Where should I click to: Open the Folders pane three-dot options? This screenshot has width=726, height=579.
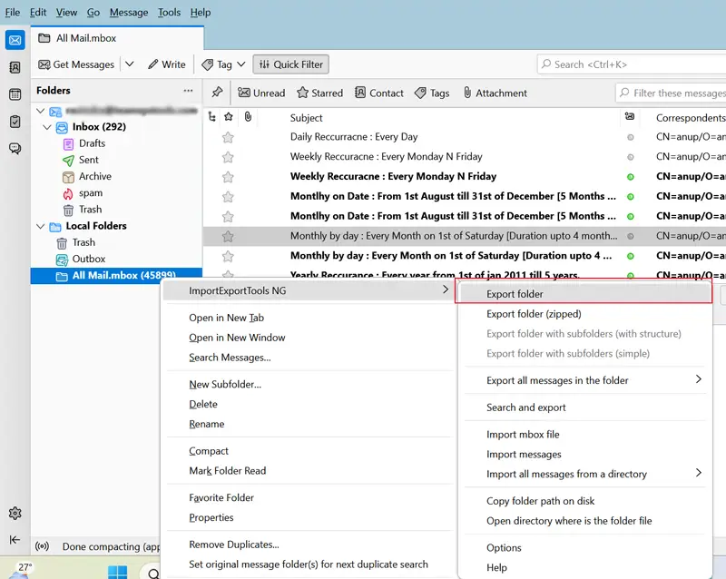click(x=188, y=91)
